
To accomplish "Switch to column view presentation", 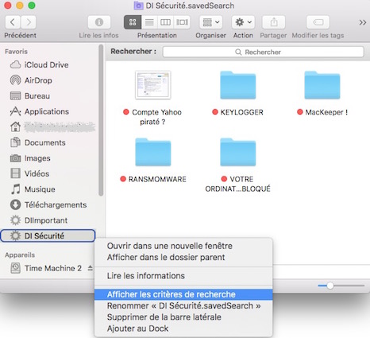I will (165, 22).
